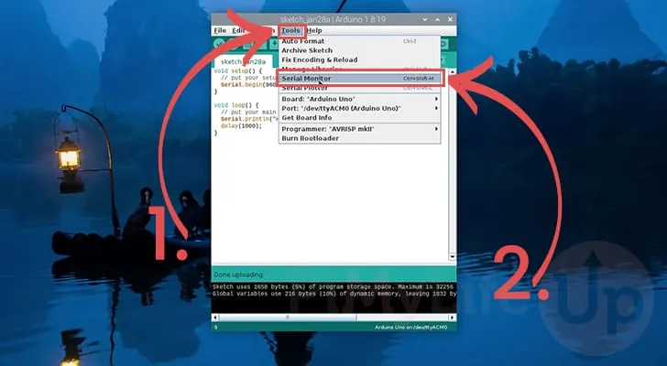Choose Auto Format from Tools menu
The height and width of the screenshot is (366, 667).
[x=359, y=41]
